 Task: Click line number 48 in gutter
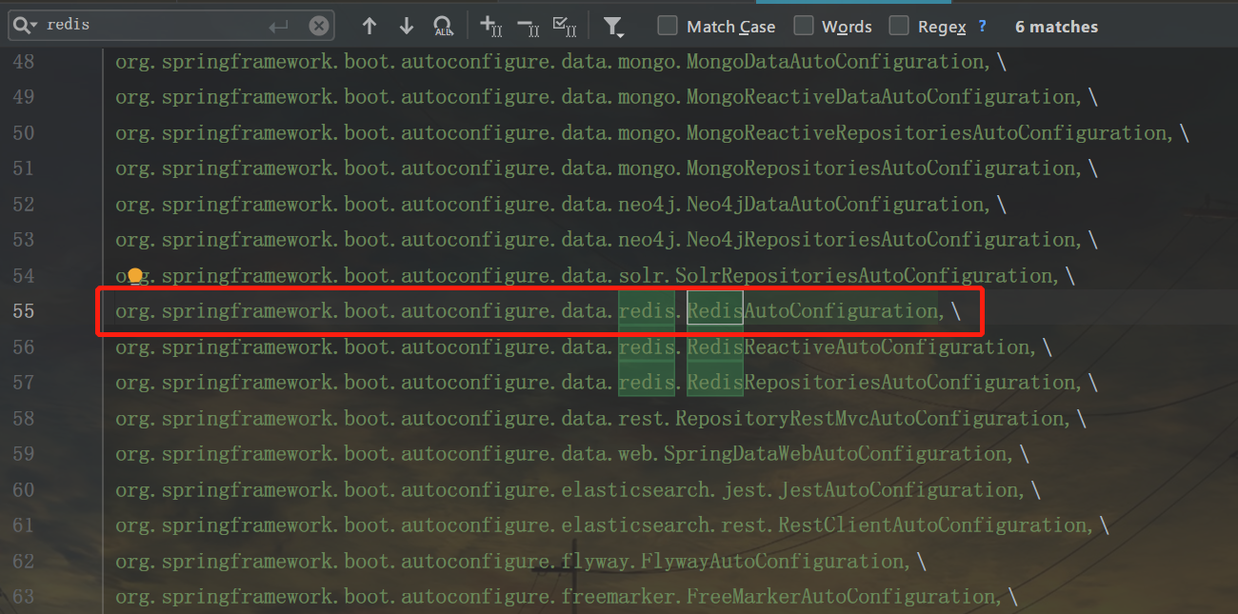tap(24, 62)
